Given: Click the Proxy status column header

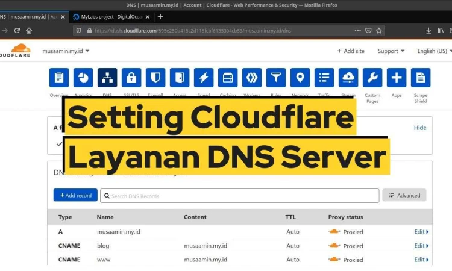Looking at the screenshot, I should [345, 217].
